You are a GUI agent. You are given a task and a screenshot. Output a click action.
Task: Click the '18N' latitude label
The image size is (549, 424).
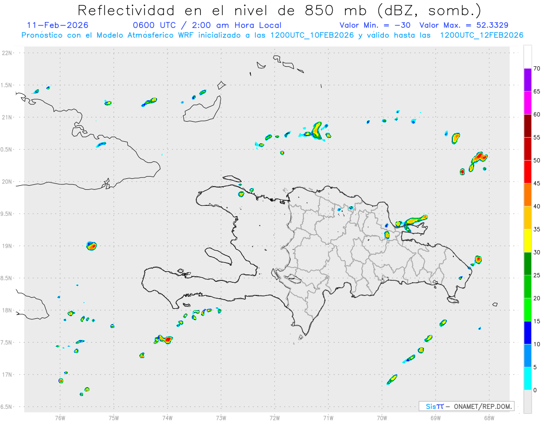click(7, 311)
